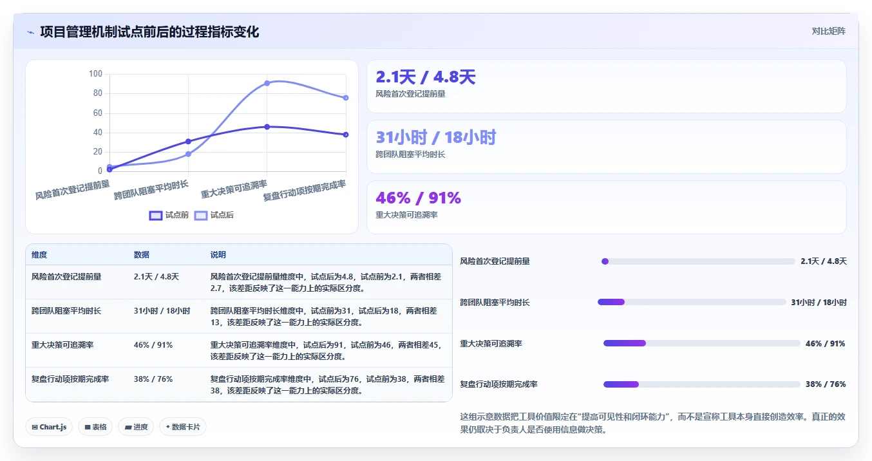Click the 复盘行动项按期完成率 progress bar

pyautogui.click(x=701, y=384)
